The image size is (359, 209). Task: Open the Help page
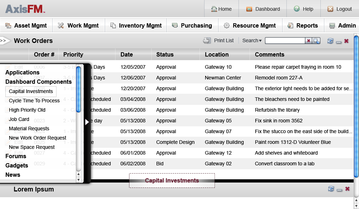pyautogui.click(x=303, y=9)
